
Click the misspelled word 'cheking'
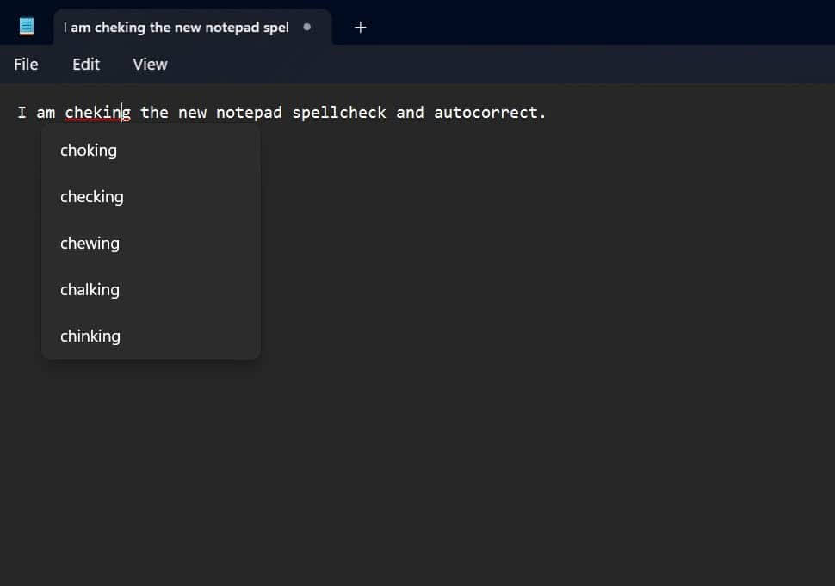tap(97, 112)
